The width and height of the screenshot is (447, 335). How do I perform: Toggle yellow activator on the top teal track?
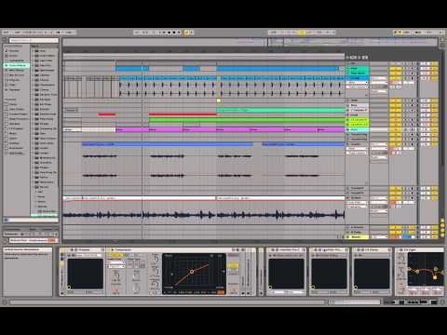pos(396,68)
